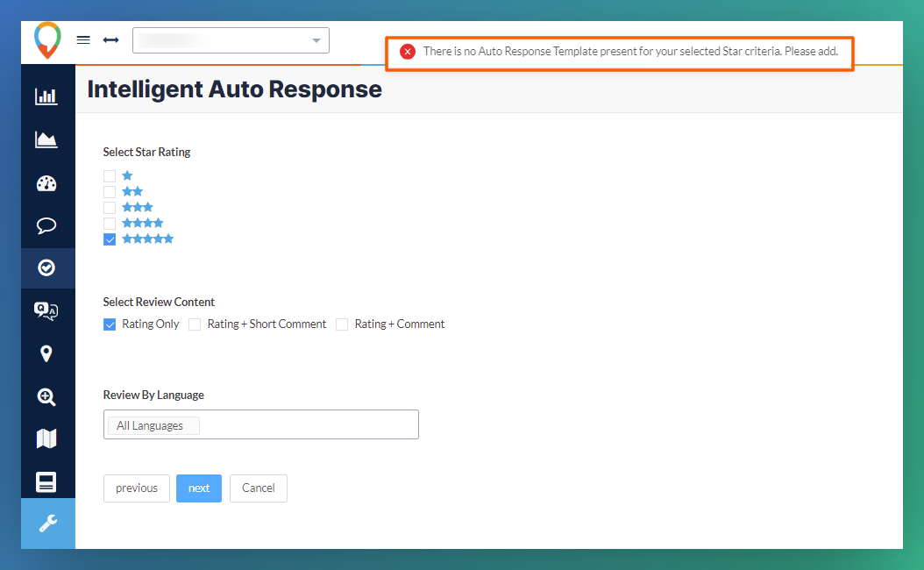Click the red error icon in notification

pos(407,52)
